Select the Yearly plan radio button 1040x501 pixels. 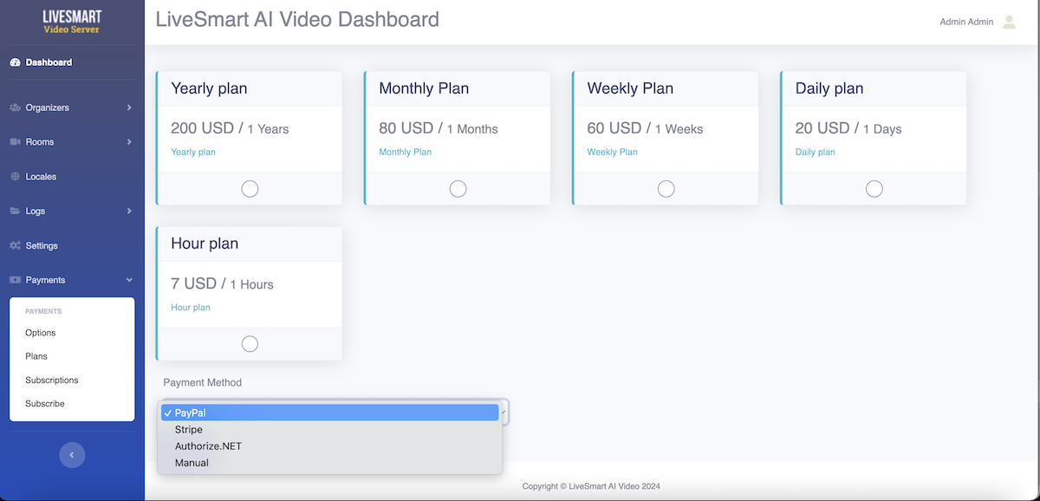pyautogui.click(x=250, y=189)
